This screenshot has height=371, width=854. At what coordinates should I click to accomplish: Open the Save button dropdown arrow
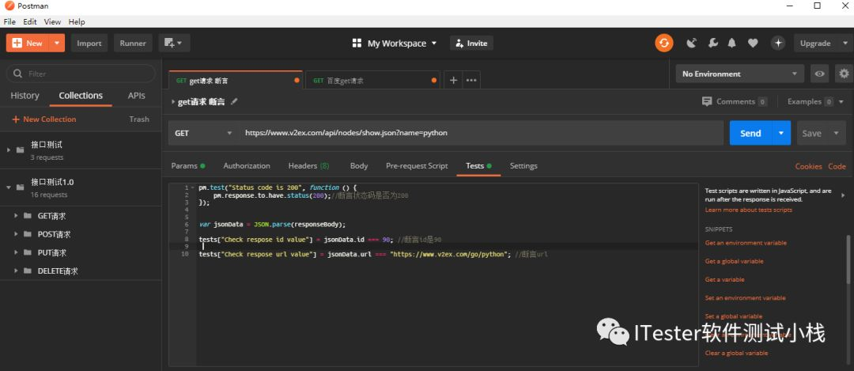(837, 133)
